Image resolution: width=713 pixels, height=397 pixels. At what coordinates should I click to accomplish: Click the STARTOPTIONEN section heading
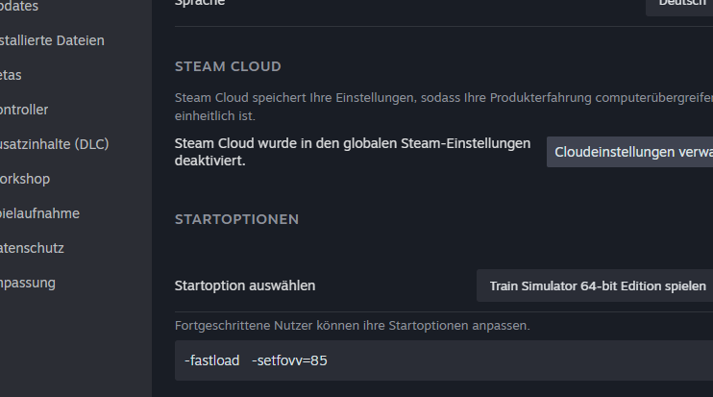point(236,219)
